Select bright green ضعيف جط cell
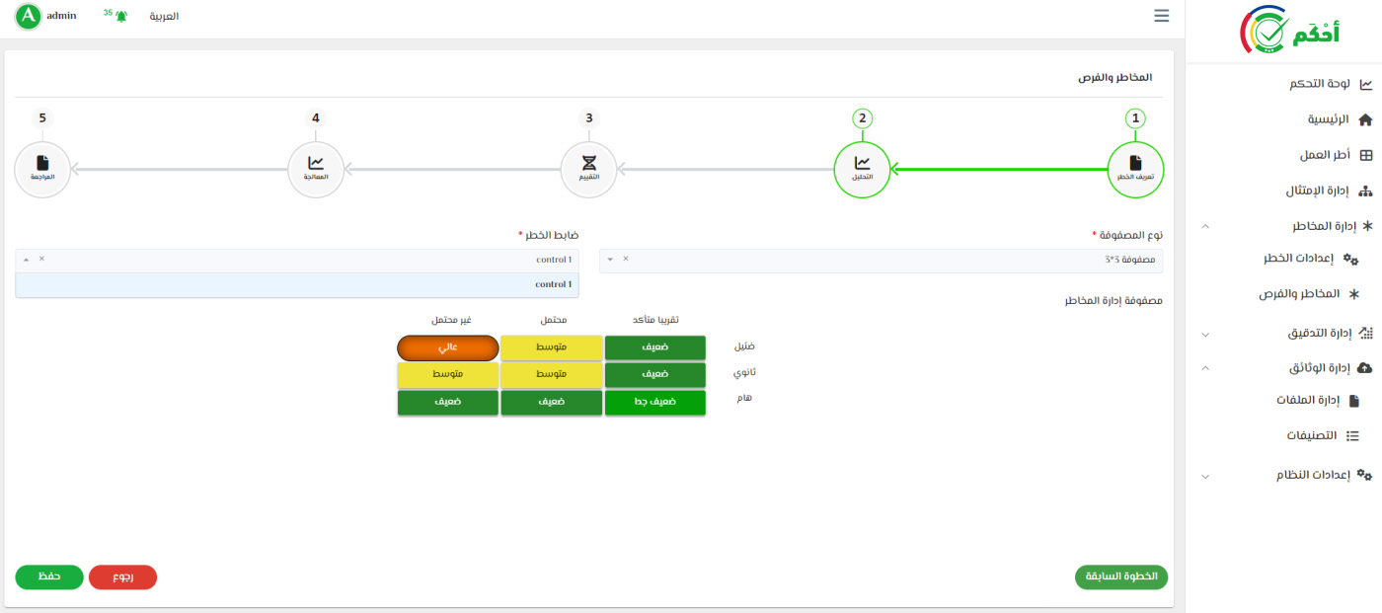 click(655, 403)
